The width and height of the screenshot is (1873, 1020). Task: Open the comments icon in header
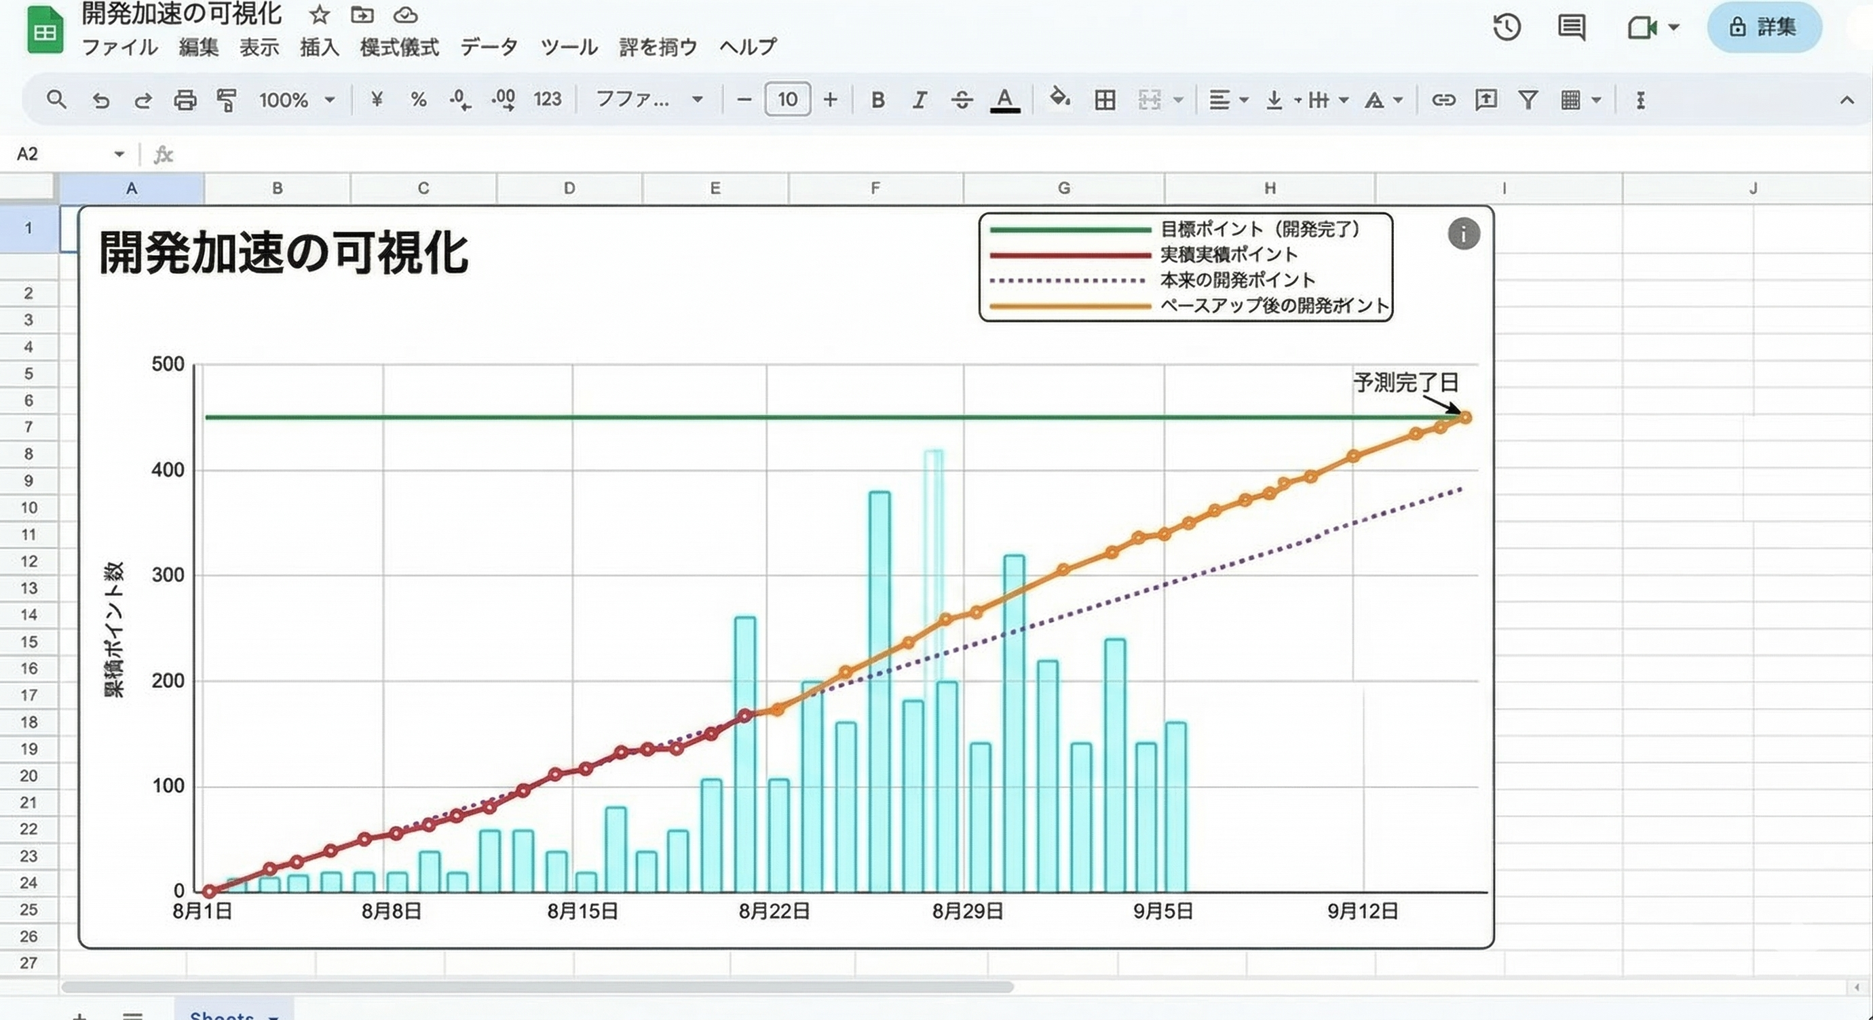tap(1571, 28)
